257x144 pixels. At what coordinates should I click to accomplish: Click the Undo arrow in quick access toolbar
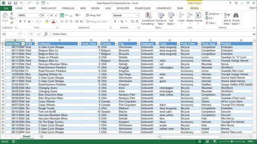(x=21, y=3)
